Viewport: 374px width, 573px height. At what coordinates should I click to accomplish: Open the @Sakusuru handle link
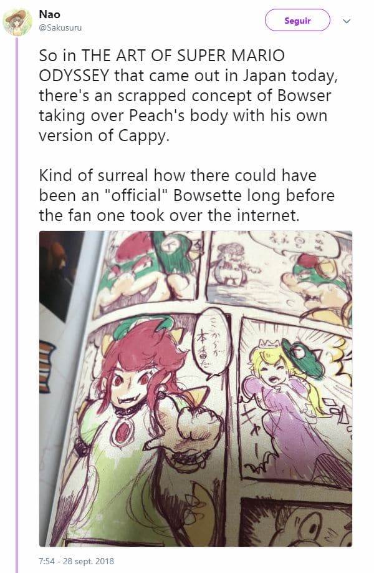(60, 27)
